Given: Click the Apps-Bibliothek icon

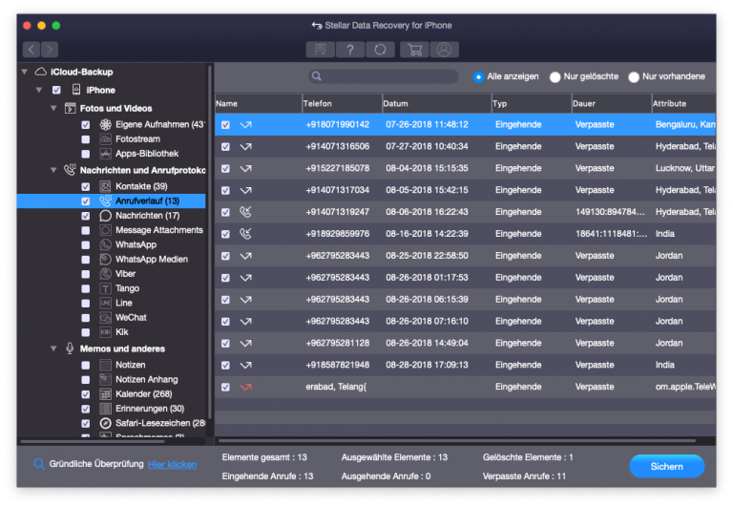Looking at the screenshot, I should [x=106, y=154].
